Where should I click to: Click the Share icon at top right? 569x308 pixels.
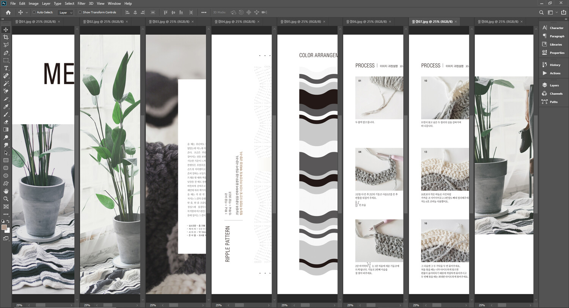pyautogui.click(x=563, y=12)
